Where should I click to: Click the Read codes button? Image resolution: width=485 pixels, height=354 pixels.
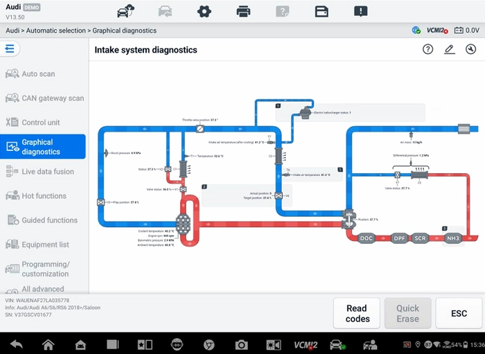[357, 313]
